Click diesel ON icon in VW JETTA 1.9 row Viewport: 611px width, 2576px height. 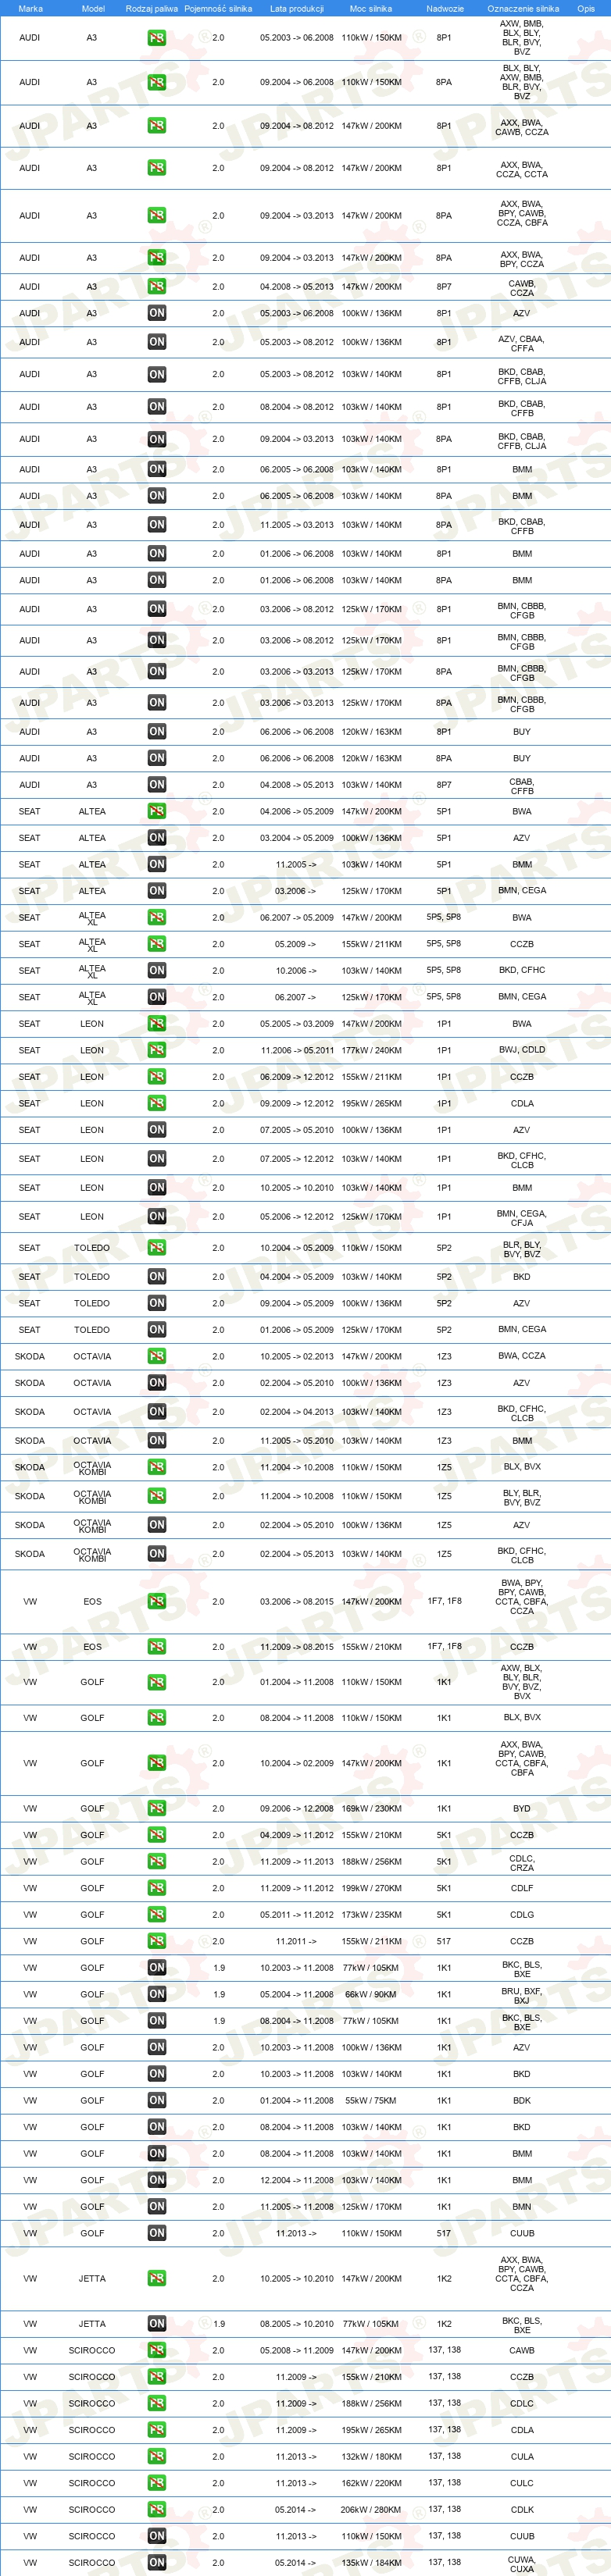[x=157, y=2324]
